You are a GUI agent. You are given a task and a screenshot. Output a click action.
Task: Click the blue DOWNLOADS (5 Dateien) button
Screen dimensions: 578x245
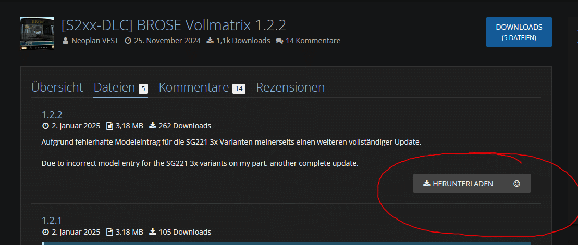click(519, 32)
